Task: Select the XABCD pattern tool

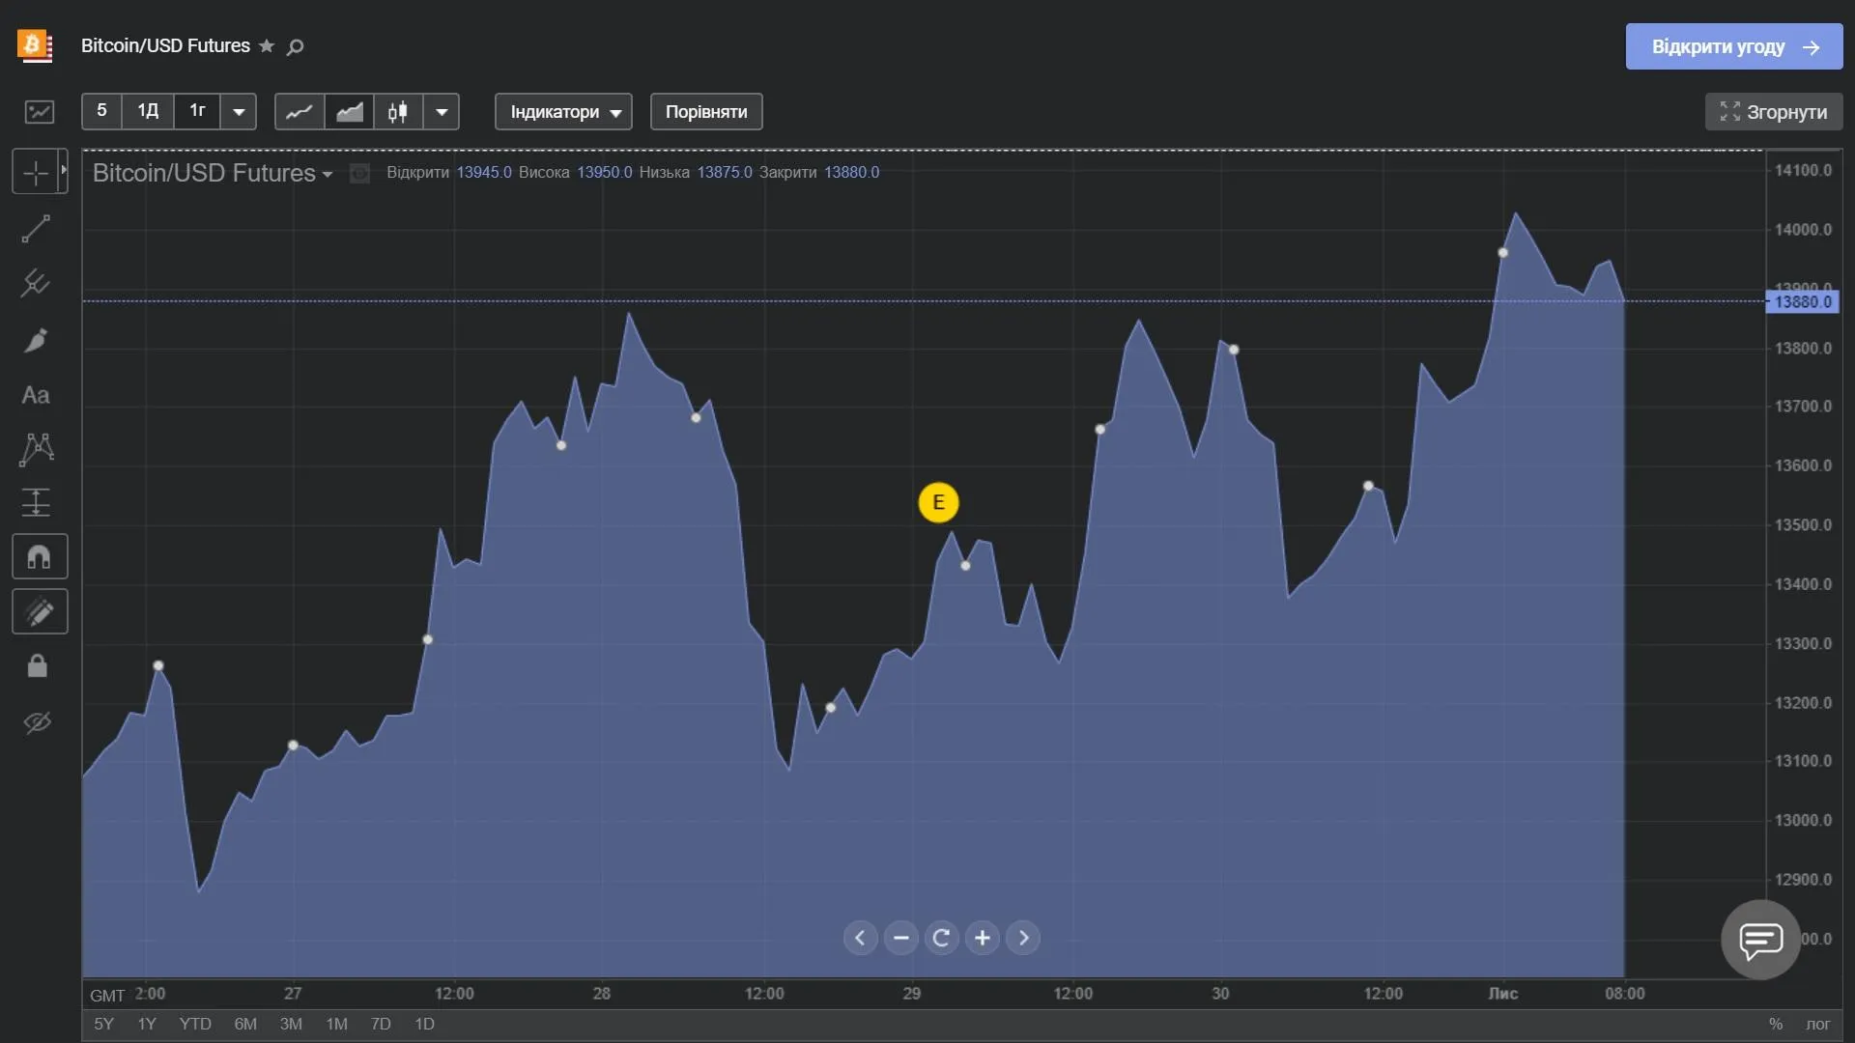Action: pos(38,450)
